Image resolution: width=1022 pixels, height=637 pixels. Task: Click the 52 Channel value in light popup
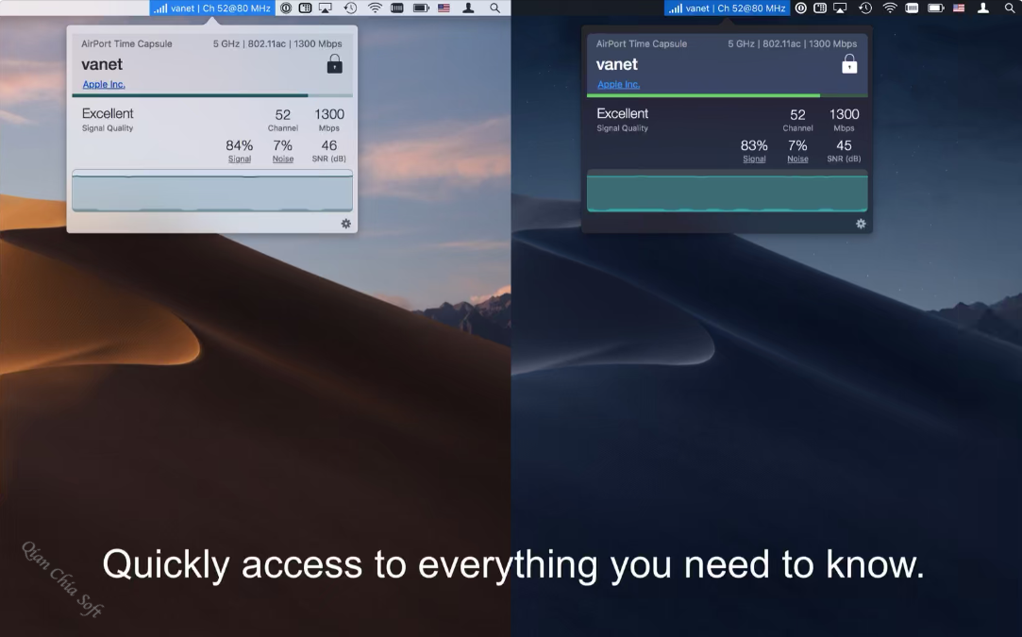click(283, 115)
